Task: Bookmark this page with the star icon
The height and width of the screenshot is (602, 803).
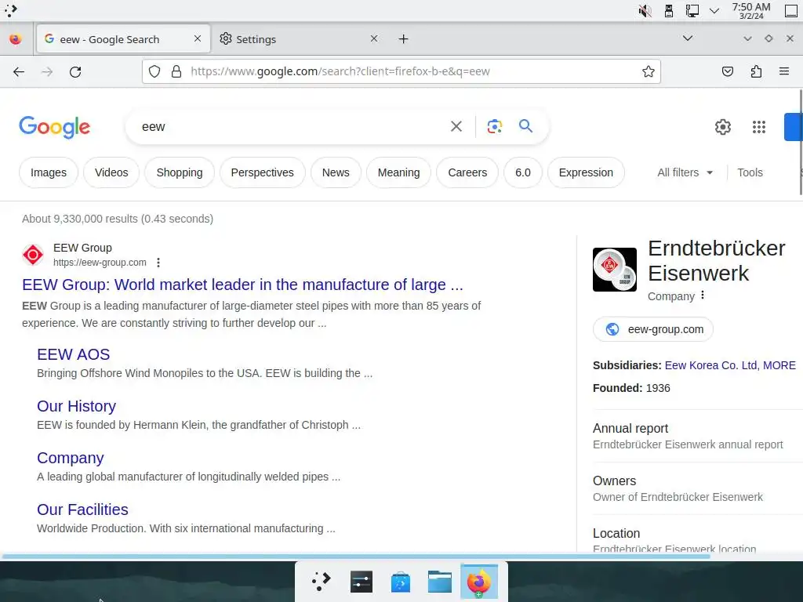Action: click(x=649, y=71)
